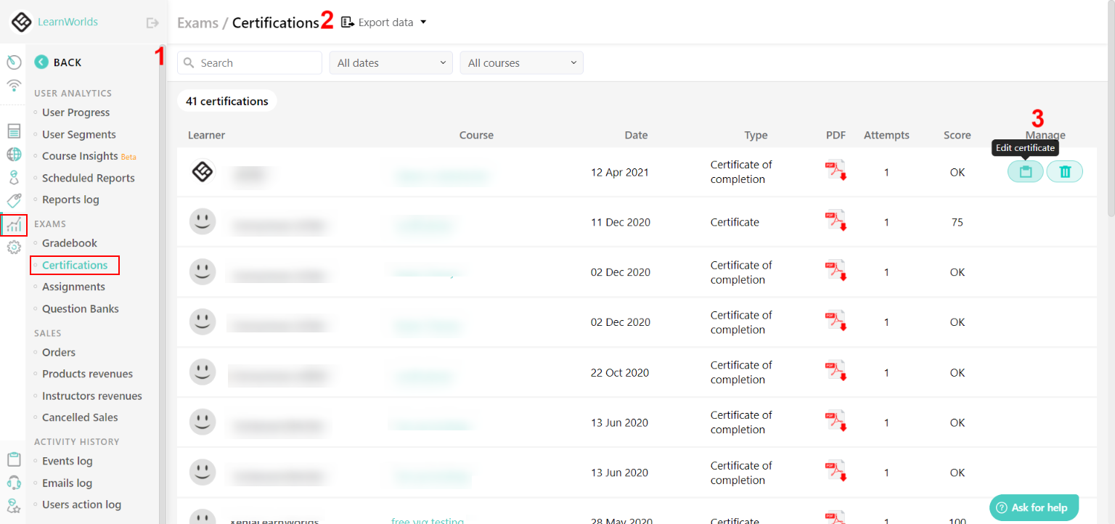1115x524 pixels.
Task: Open Gradebook under the Exams section
Action: point(70,242)
